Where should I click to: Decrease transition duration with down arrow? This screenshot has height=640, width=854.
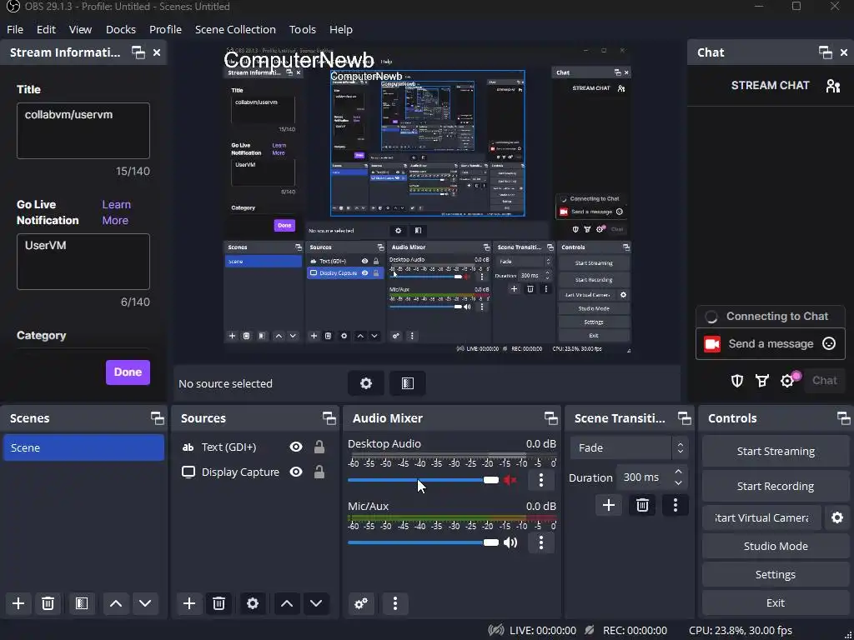(x=678, y=483)
